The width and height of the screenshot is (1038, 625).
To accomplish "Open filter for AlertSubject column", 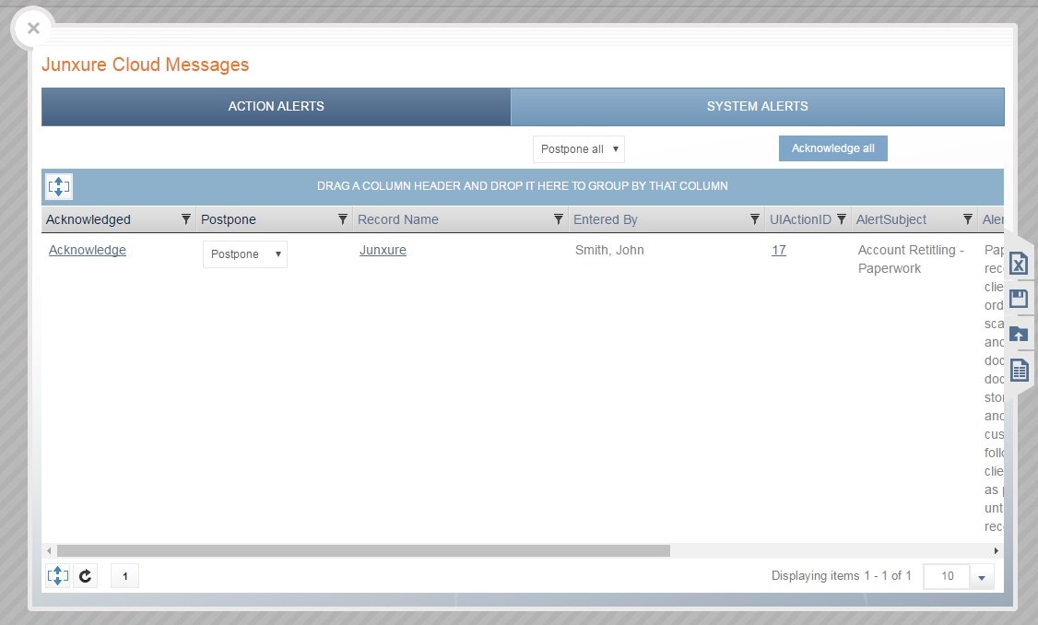I will tap(967, 219).
